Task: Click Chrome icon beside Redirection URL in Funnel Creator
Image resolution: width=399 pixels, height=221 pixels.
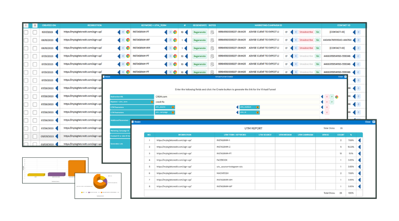Action: (x=336, y=97)
